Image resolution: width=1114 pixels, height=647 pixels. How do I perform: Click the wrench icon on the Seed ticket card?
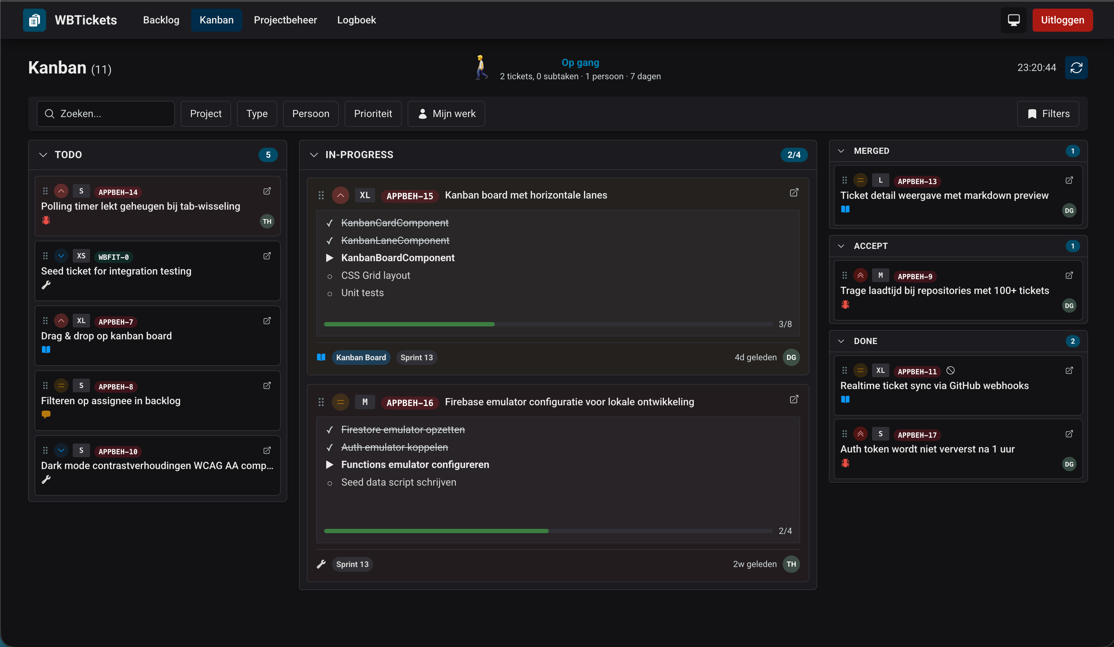[x=45, y=285]
